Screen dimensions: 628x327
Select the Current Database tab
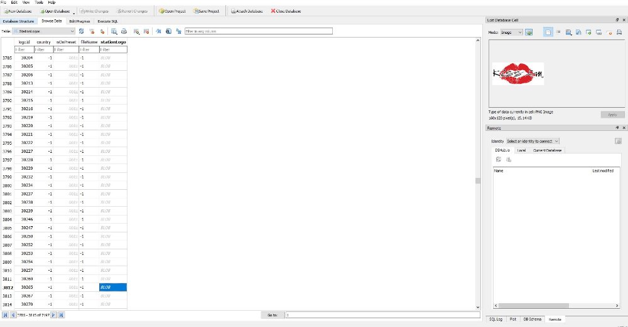point(547,150)
